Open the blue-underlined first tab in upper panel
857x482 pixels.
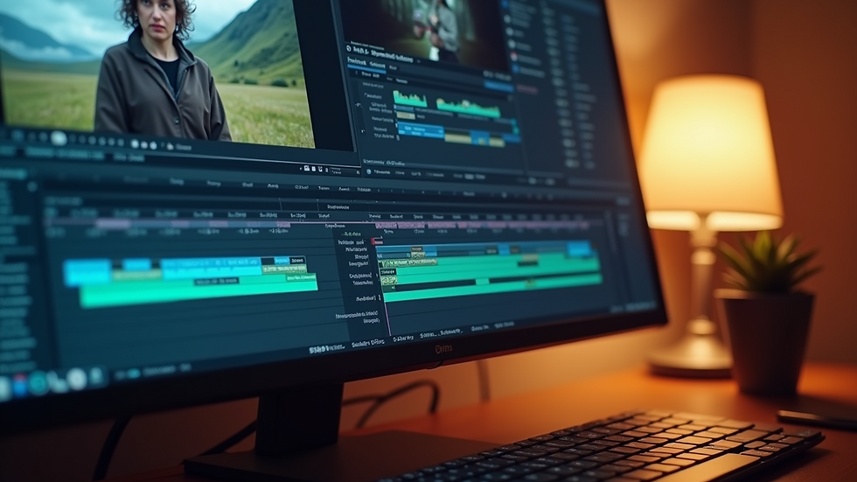(357, 63)
